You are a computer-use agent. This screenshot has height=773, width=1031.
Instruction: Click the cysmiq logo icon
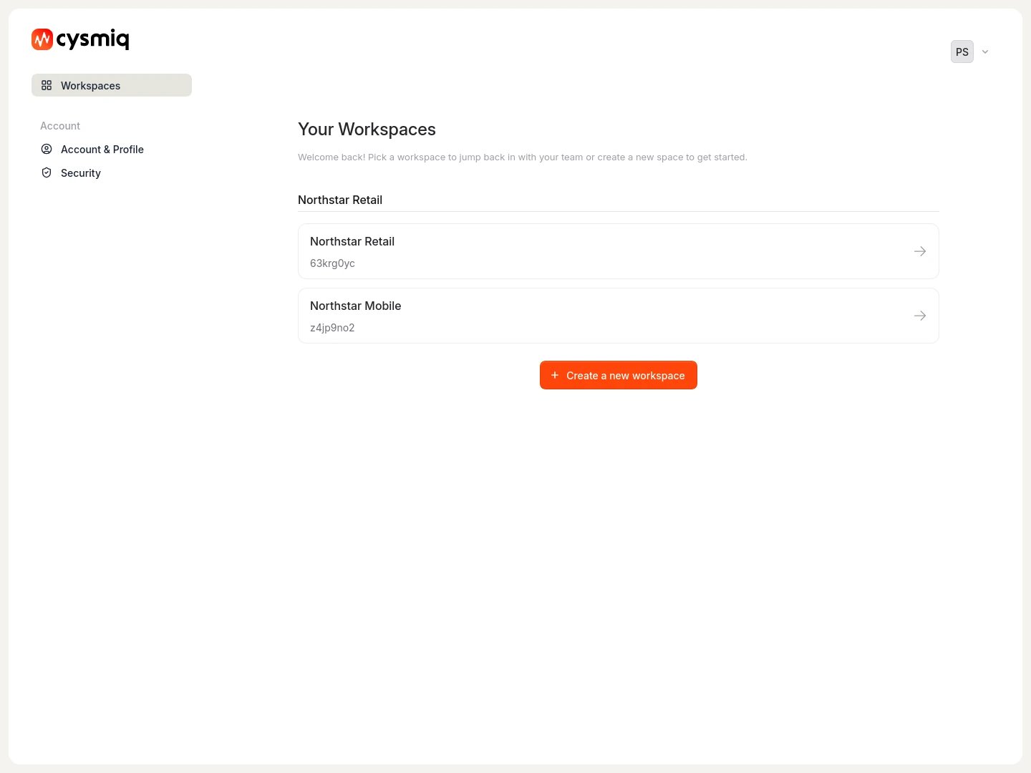pyautogui.click(x=42, y=39)
